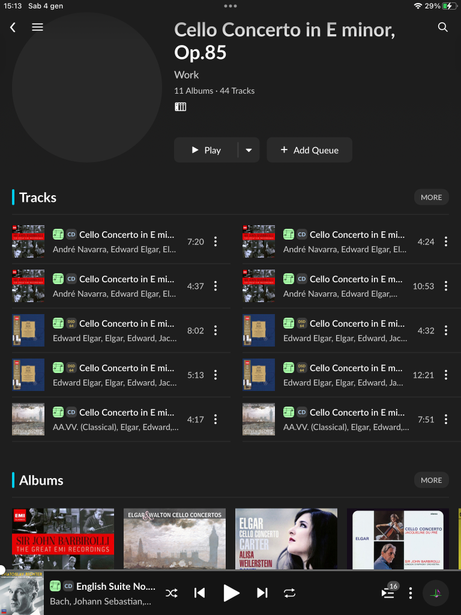Go back with the top-left arrow
The height and width of the screenshot is (615, 461).
point(13,27)
